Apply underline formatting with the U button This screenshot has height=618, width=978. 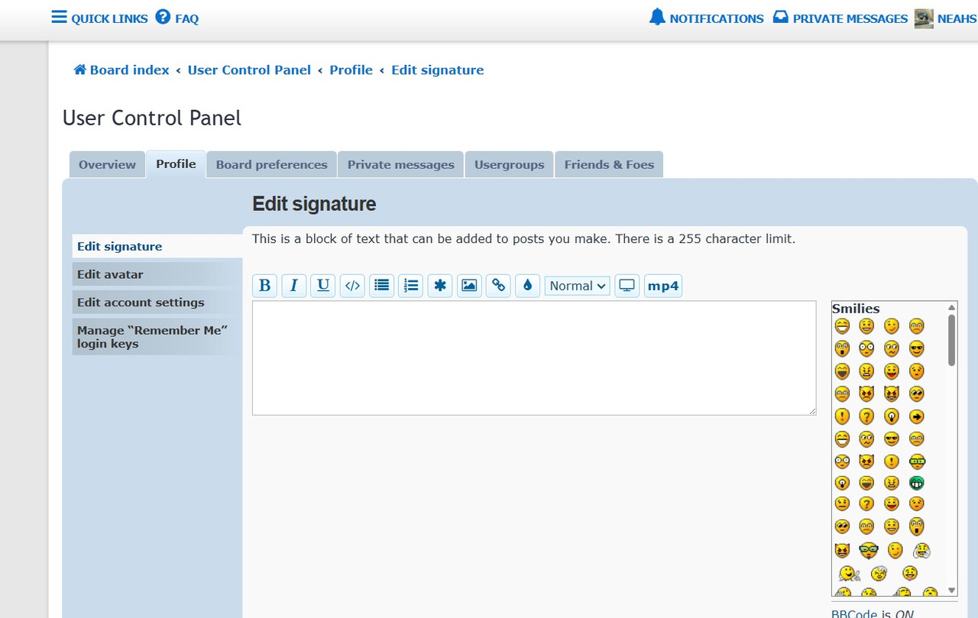322,286
